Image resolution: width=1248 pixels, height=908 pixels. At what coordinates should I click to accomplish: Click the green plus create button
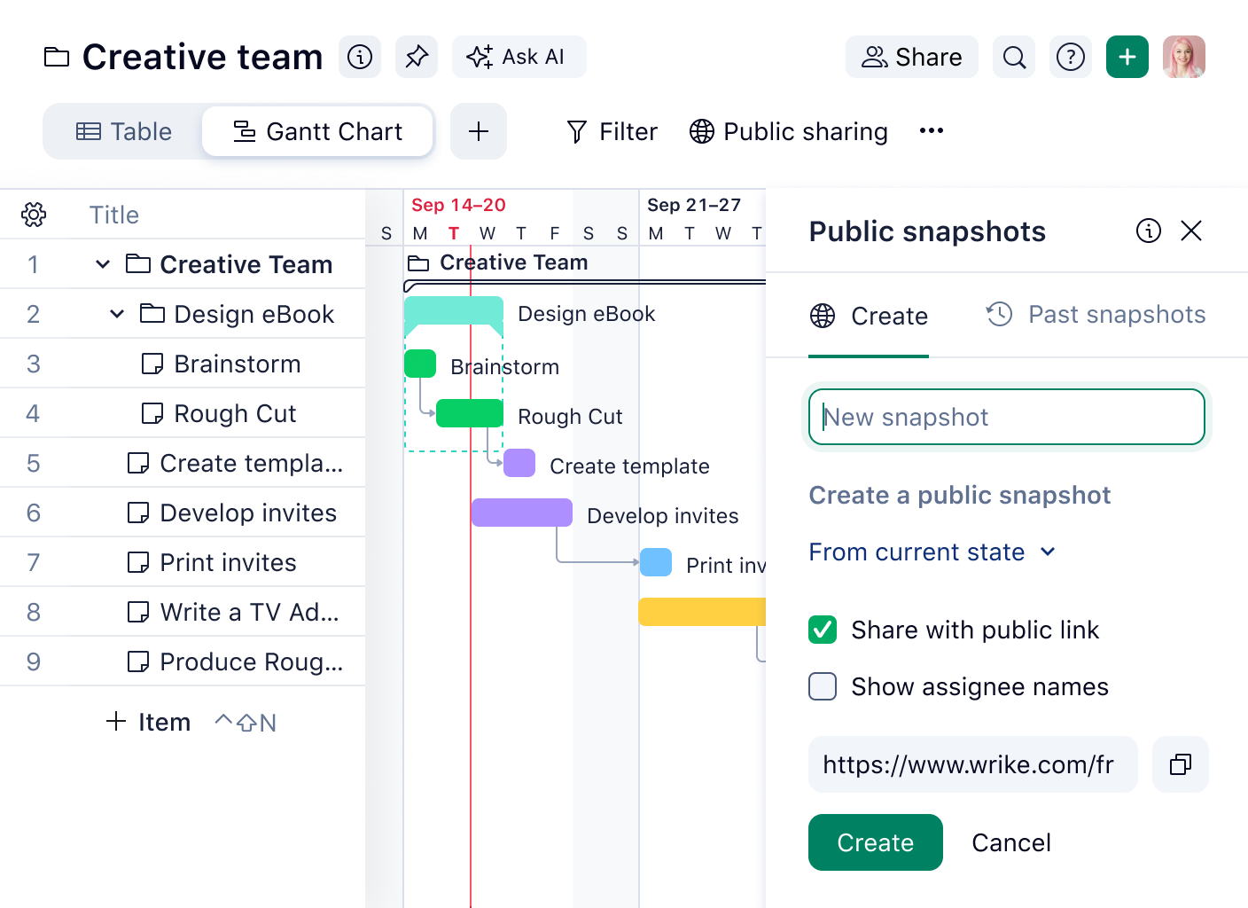1127,56
